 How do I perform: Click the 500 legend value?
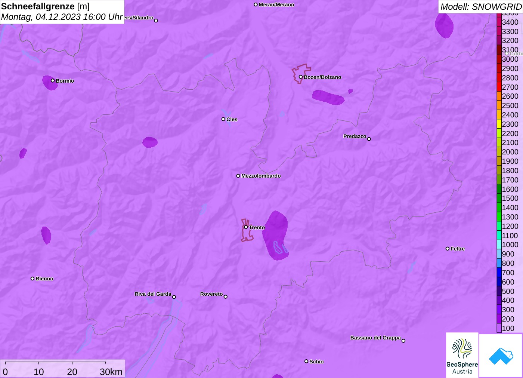click(508, 291)
